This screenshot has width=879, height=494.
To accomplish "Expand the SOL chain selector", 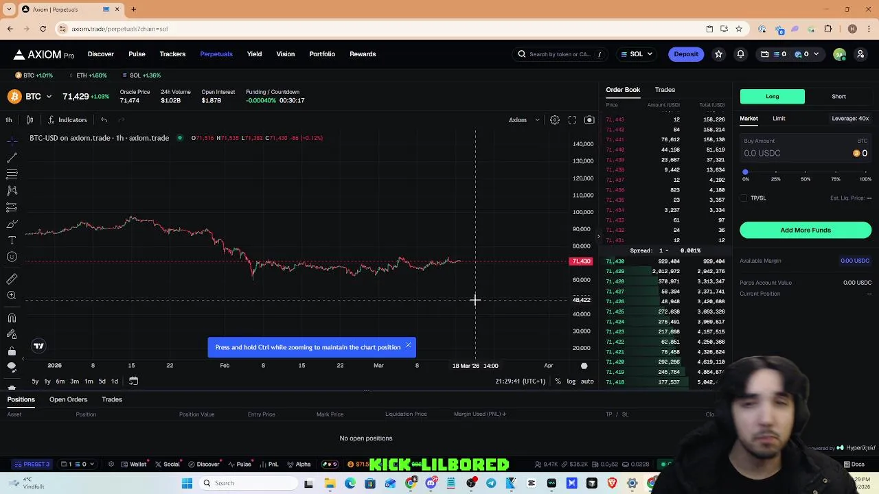I will coord(637,54).
